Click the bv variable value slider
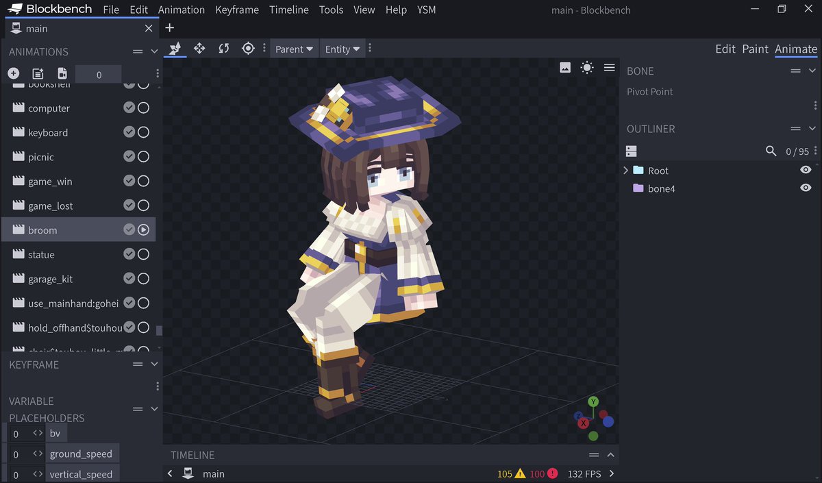 click(26, 434)
